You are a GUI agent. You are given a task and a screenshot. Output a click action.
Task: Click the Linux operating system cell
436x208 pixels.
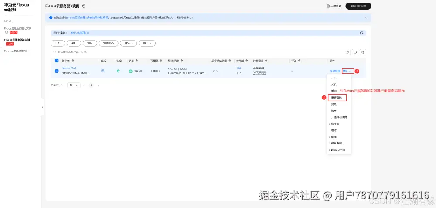[x=215, y=71]
